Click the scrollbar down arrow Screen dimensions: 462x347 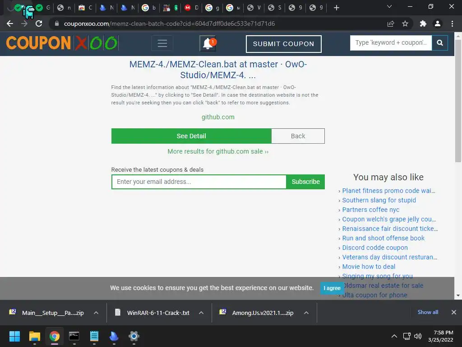tap(458, 295)
